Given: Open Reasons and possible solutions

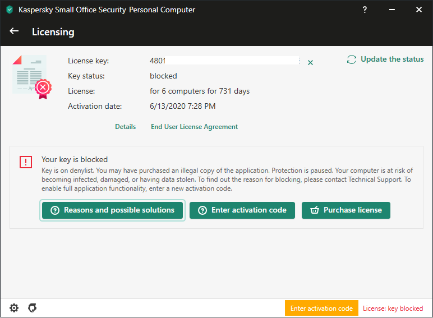Looking at the screenshot, I should (113, 210).
